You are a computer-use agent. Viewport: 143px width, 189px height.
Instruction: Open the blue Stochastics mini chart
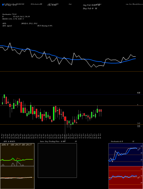pyautogui.click(x=126, y=155)
